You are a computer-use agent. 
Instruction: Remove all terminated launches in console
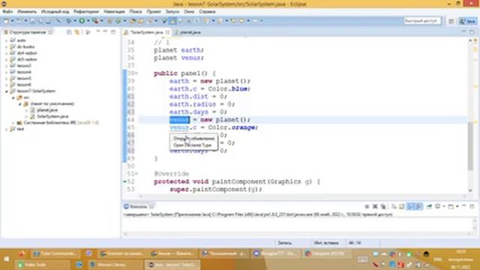coord(383,207)
